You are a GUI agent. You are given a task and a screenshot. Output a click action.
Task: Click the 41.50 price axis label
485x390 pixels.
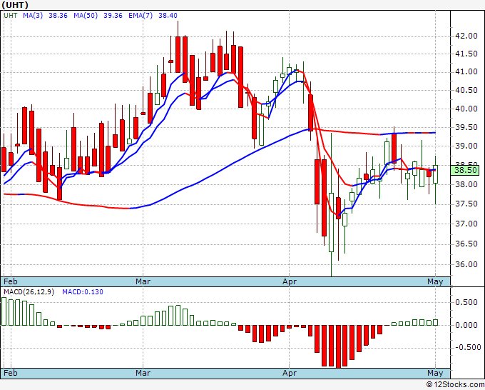(x=466, y=54)
